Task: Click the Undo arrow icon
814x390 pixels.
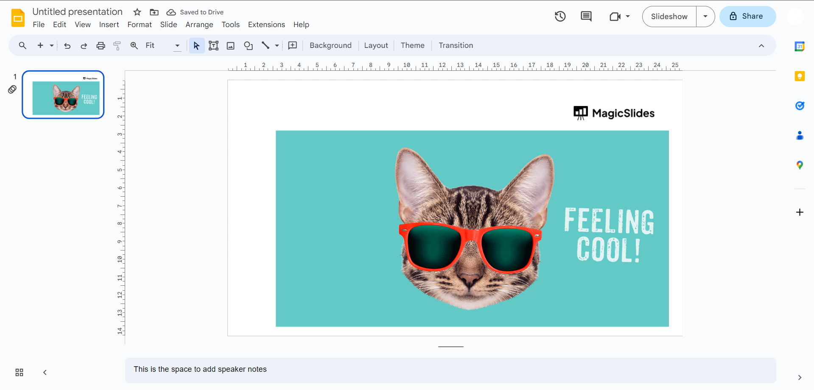Action: tap(67, 46)
